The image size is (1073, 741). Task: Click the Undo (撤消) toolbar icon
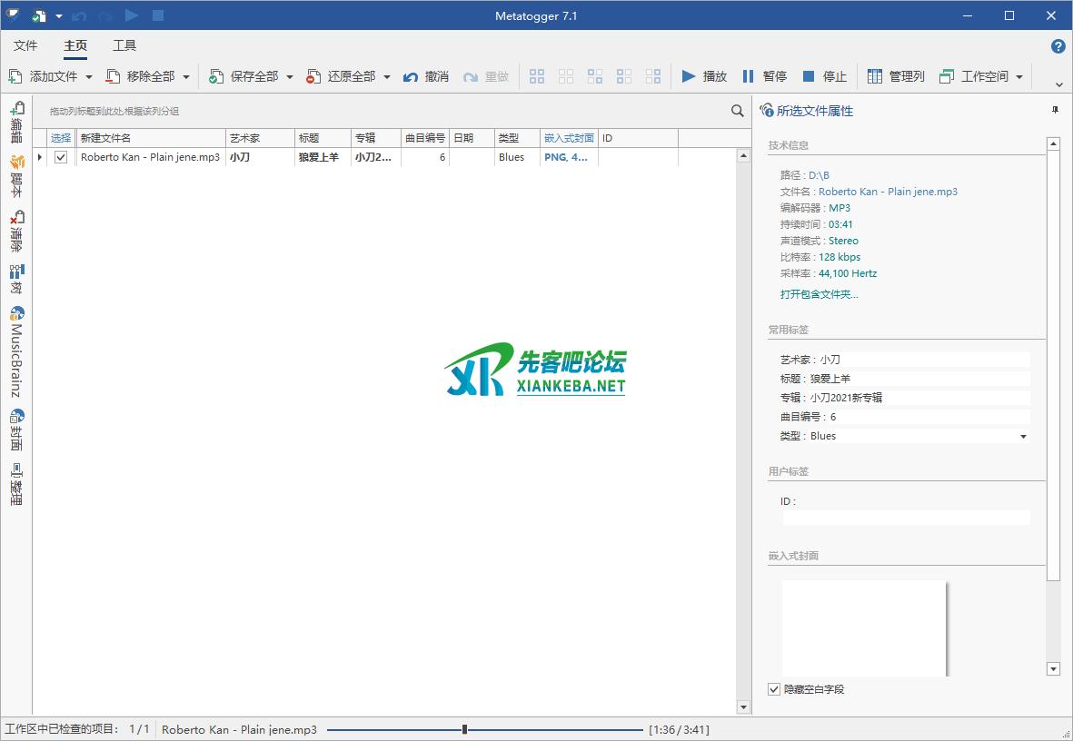click(412, 76)
